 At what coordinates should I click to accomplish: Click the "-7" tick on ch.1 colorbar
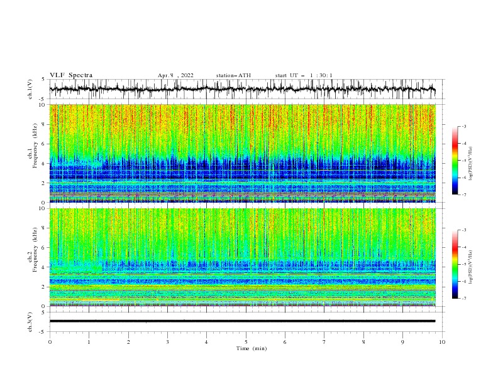click(464, 195)
